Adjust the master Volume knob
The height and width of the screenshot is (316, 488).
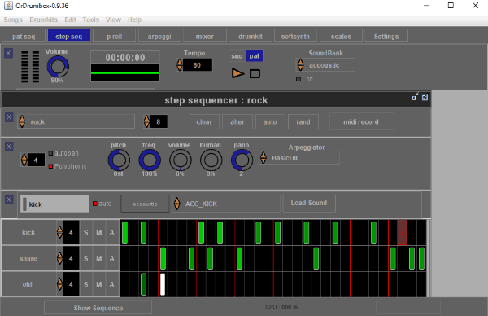click(58, 67)
